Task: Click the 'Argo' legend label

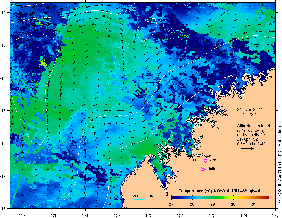Action: coord(214,160)
